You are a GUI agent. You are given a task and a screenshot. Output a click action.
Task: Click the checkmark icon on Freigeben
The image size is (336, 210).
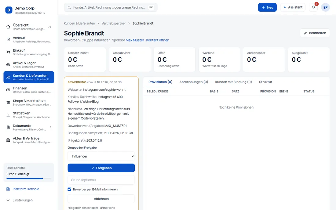(x=93, y=168)
